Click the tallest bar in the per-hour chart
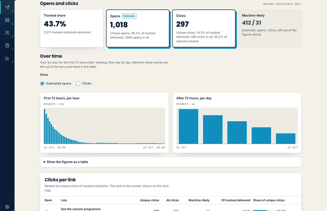 click(45, 126)
